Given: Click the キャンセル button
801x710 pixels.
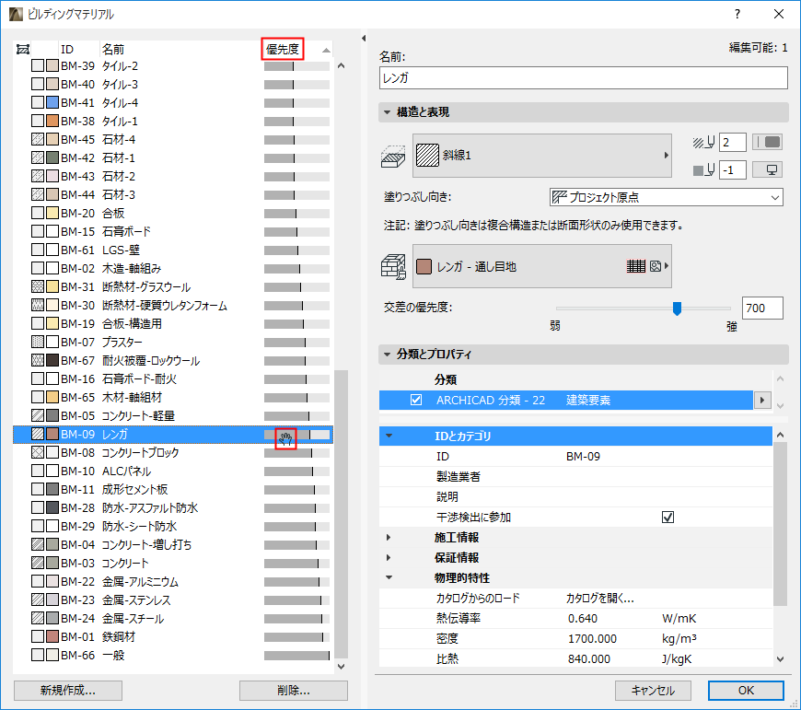Looking at the screenshot, I should pos(653,691).
